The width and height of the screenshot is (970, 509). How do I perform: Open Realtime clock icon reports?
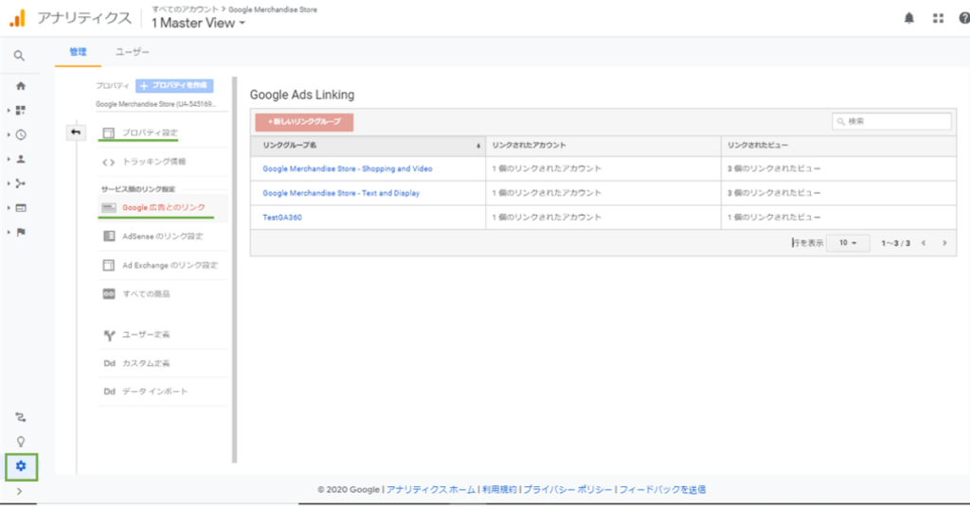[21, 134]
